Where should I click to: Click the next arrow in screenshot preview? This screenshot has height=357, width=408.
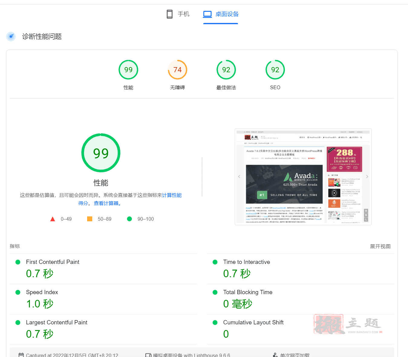[367, 177]
